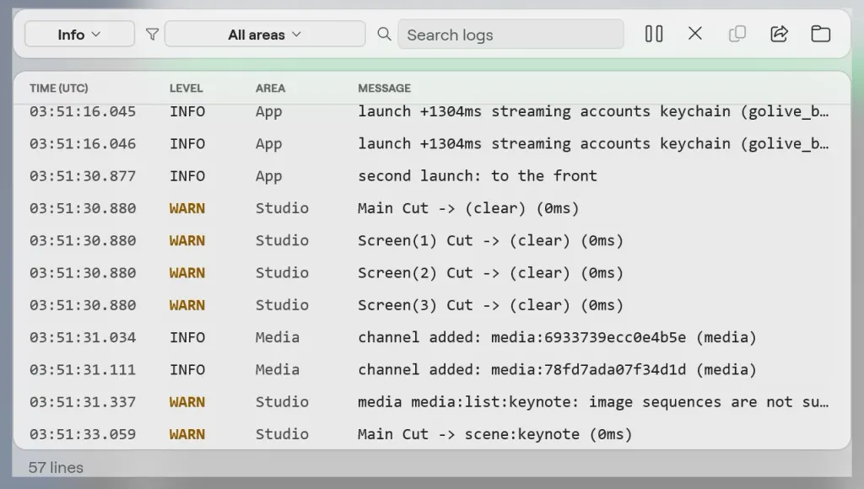Click the share/export logs icon
The image size is (864, 489).
[779, 34]
